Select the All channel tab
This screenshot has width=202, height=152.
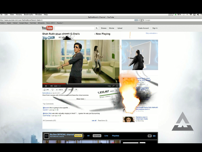point(88,136)
